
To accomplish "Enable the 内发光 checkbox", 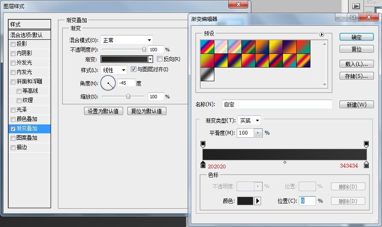I will (13, 72).
